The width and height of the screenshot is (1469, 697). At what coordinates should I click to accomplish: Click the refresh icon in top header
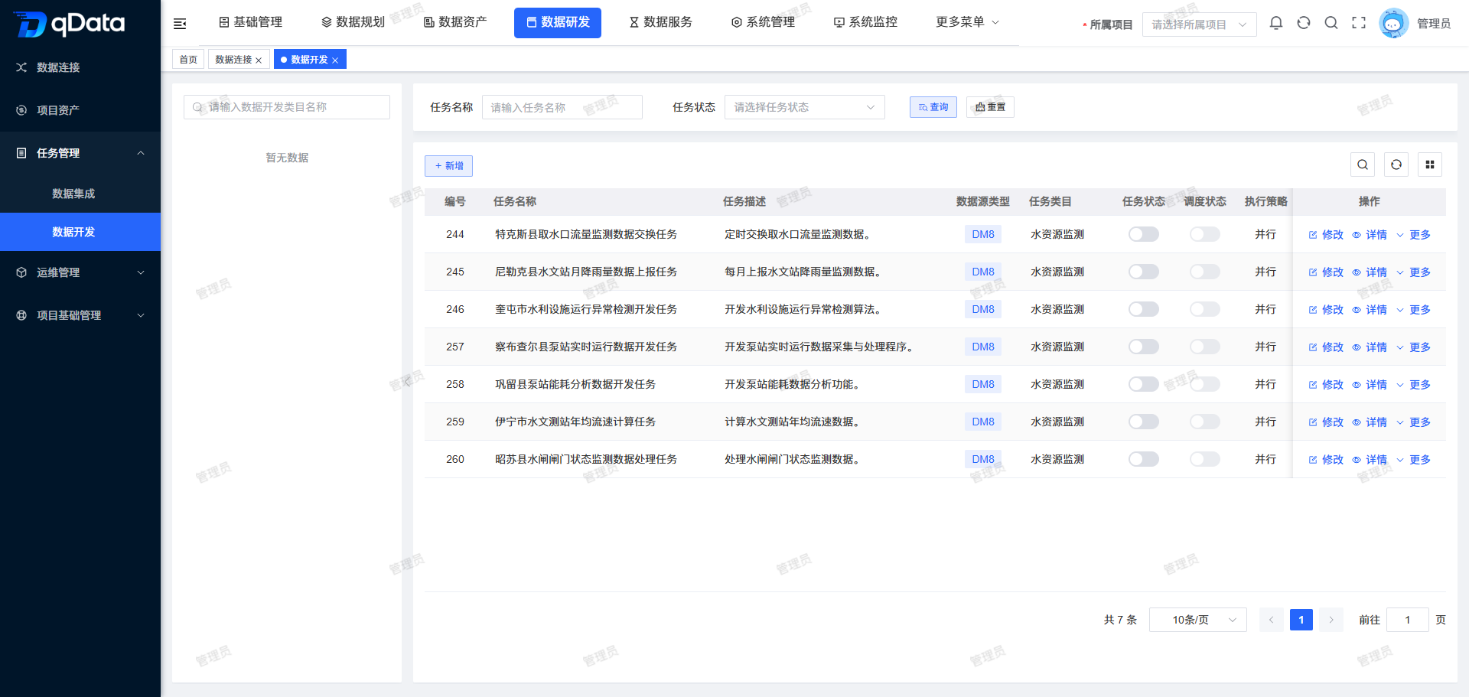point(1304,23)
